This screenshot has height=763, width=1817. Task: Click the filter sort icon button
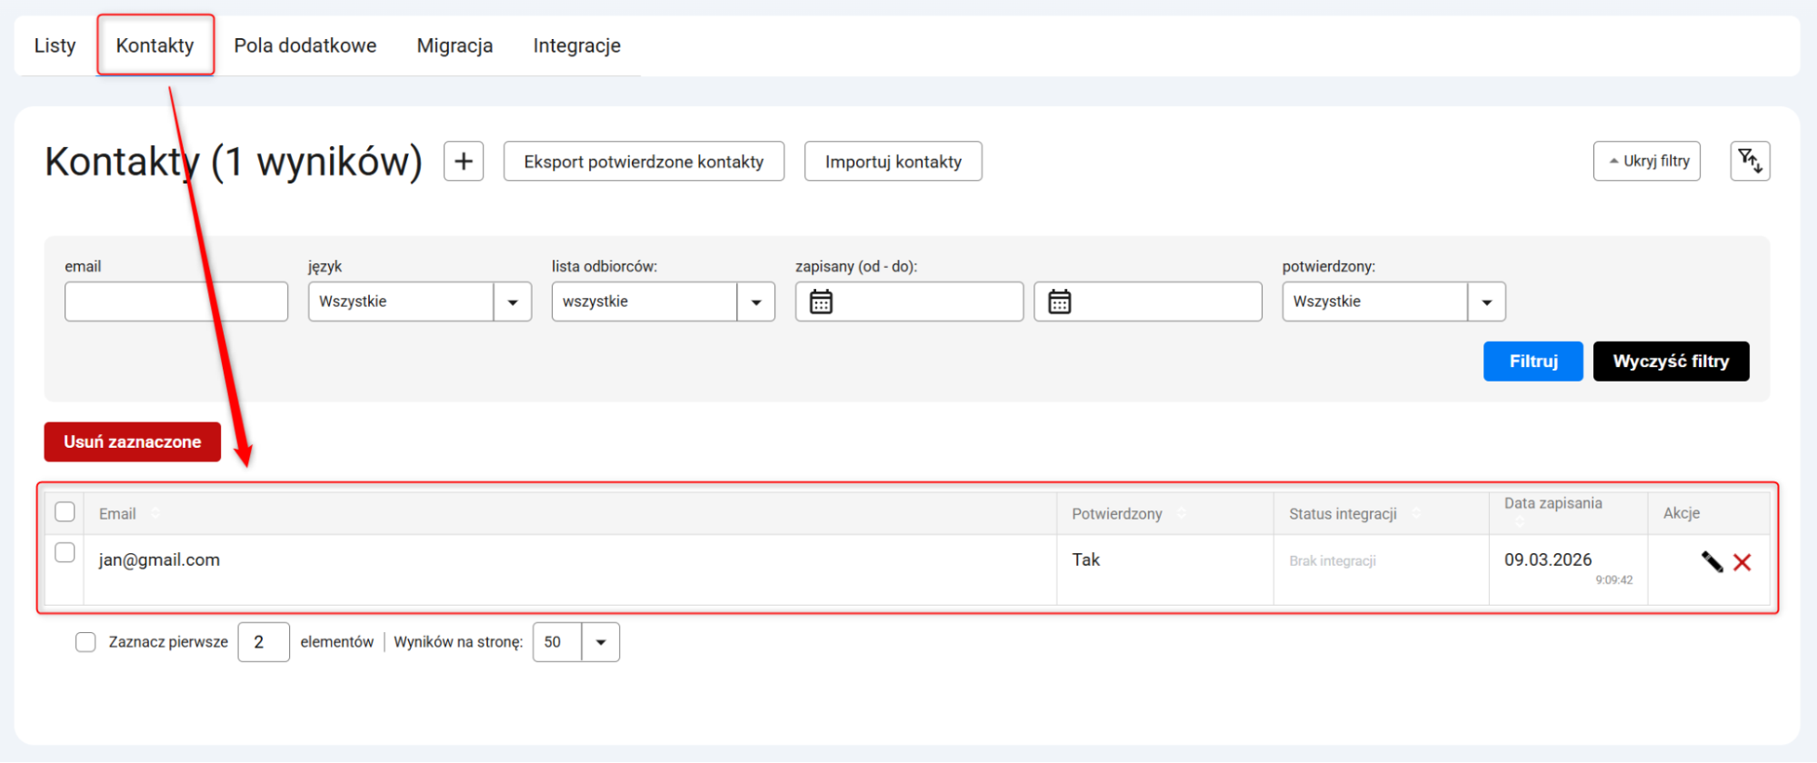point(1750,162)
